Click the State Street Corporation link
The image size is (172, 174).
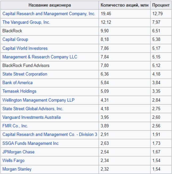pos(25,74)
